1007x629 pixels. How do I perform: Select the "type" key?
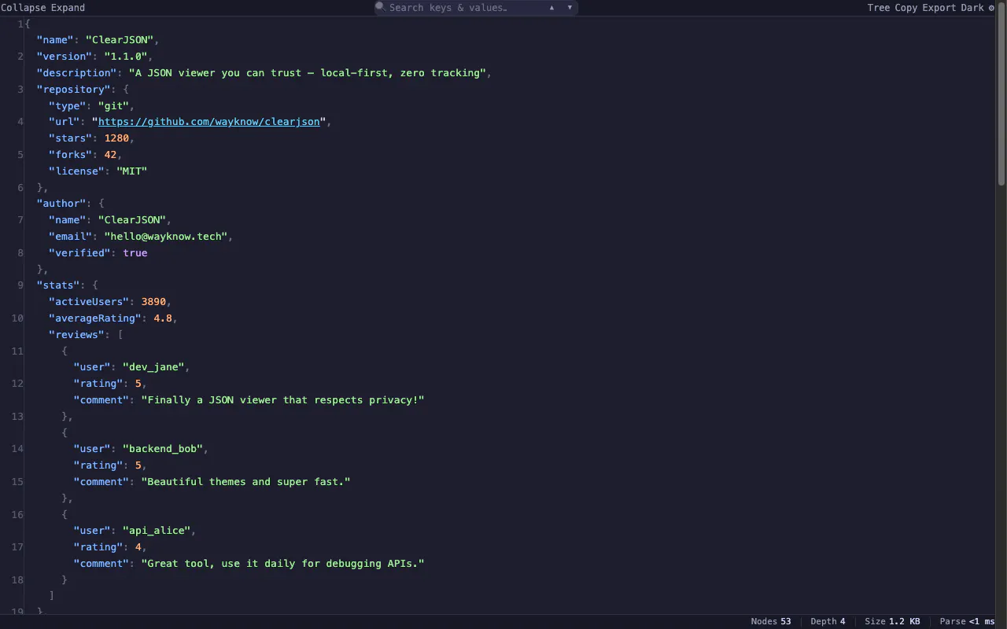coord(68,105)
